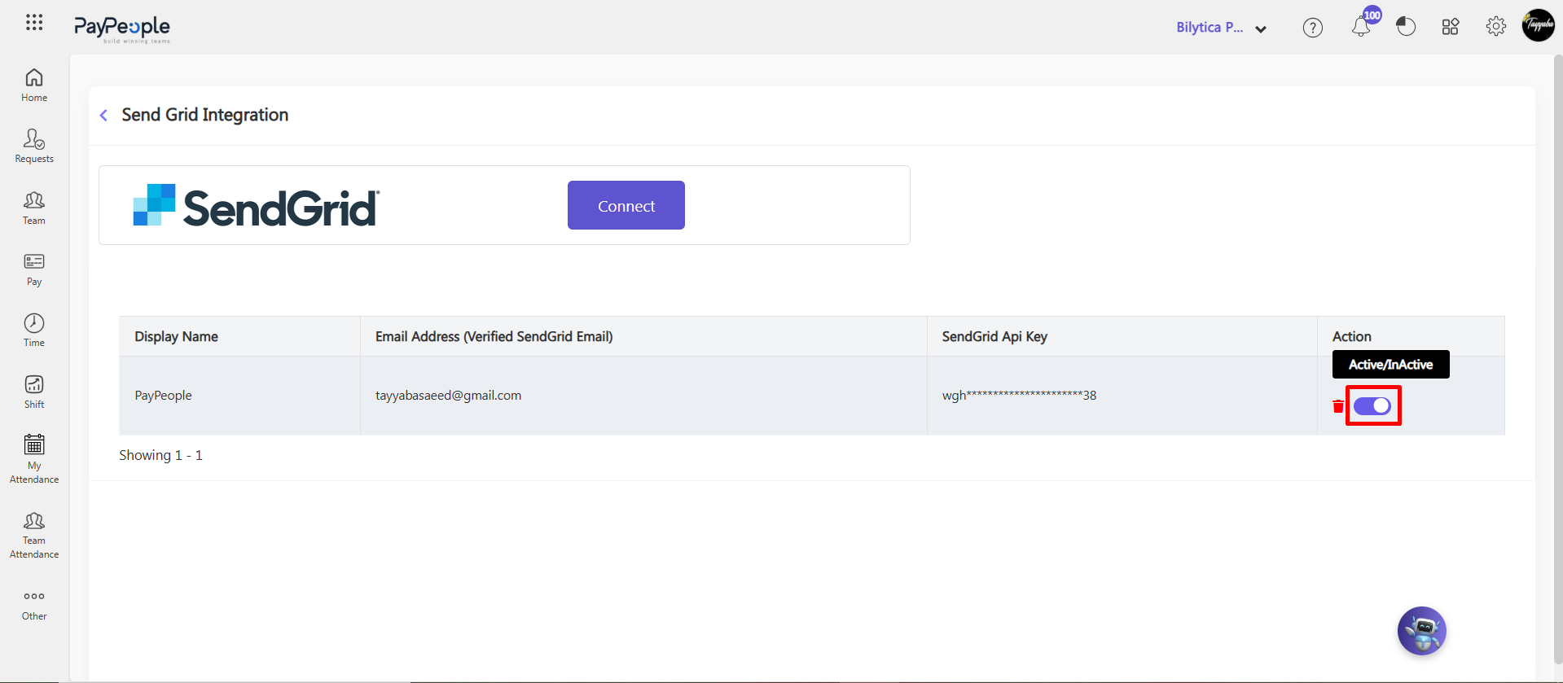
Task: Open Team section in sidebar
Action: pyautogui.click(x=34, y=208)
